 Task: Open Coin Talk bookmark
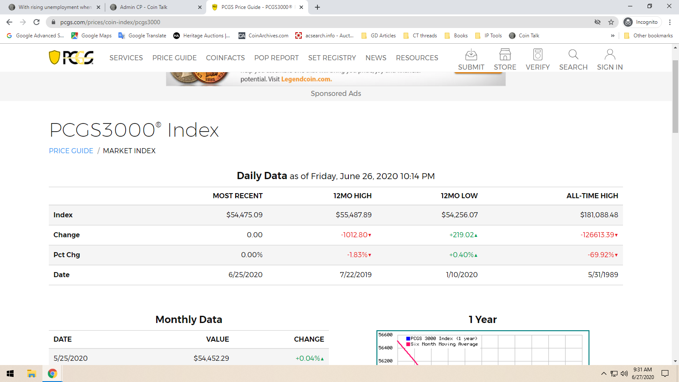524,36
